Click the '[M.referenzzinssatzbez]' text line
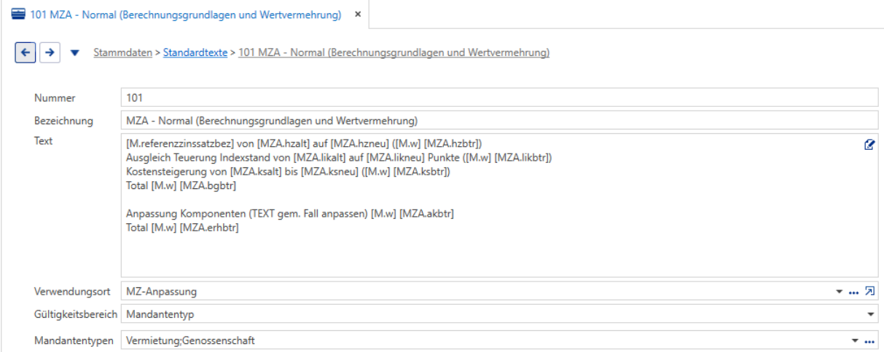This screenshot has height=352, width=884. [303, 143]
